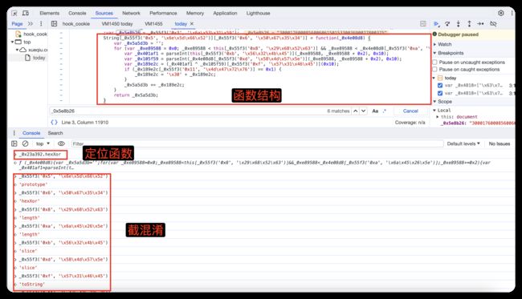Toggle regular expression search option
The image size is (522, 299).
coord(385,111)
